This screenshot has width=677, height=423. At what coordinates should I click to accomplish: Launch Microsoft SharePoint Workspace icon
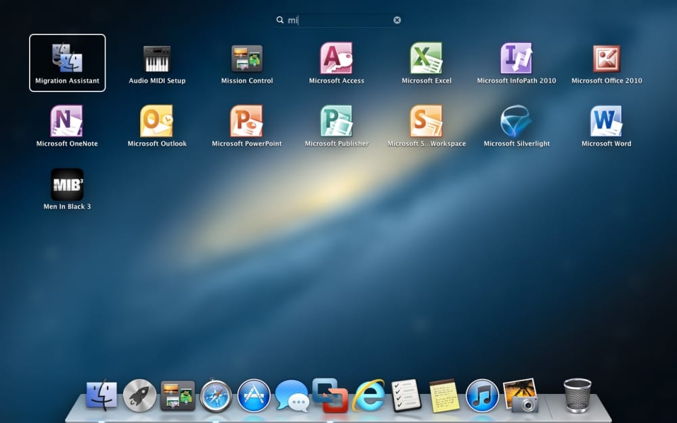tap(426, 121)
